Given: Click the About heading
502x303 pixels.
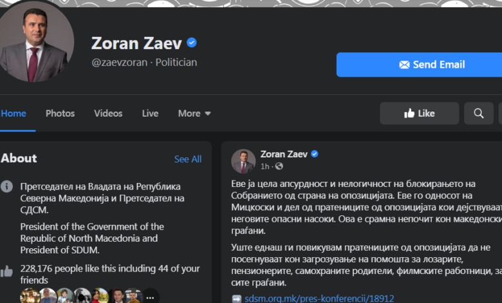Looking at the screenshot, I should (x=19, y=158).
